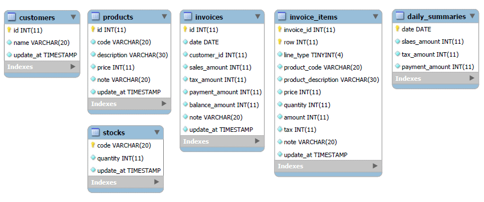484x202 pixels.
Task: Click the stocks table icon
Action: pyautogui.click(x=95, y=132)
